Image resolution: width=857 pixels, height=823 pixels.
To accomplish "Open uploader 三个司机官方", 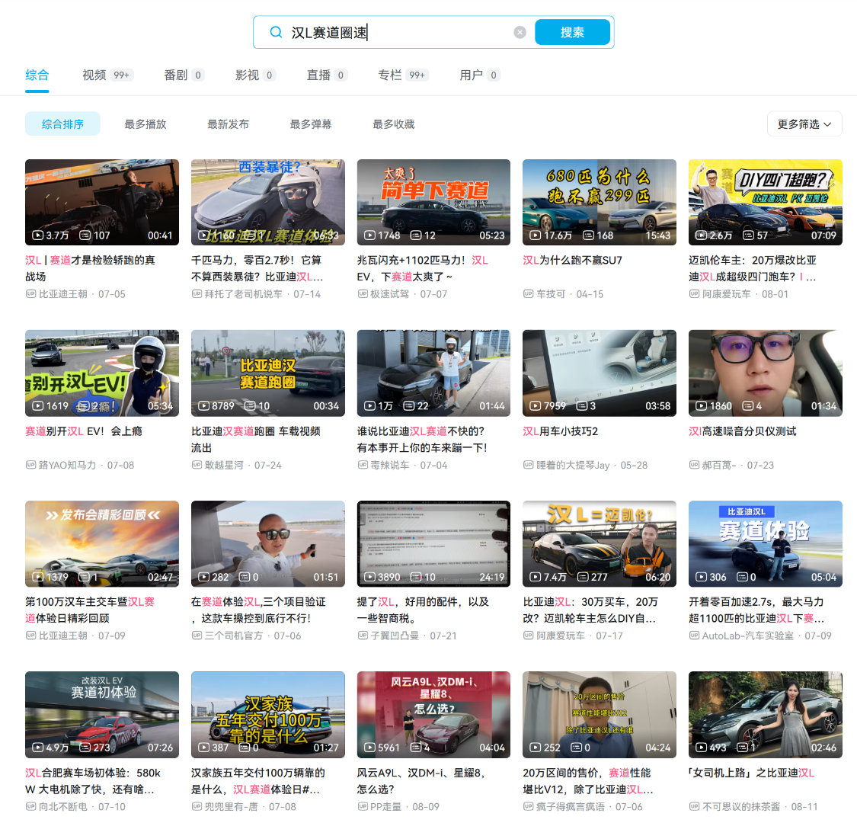I will 234,636.
